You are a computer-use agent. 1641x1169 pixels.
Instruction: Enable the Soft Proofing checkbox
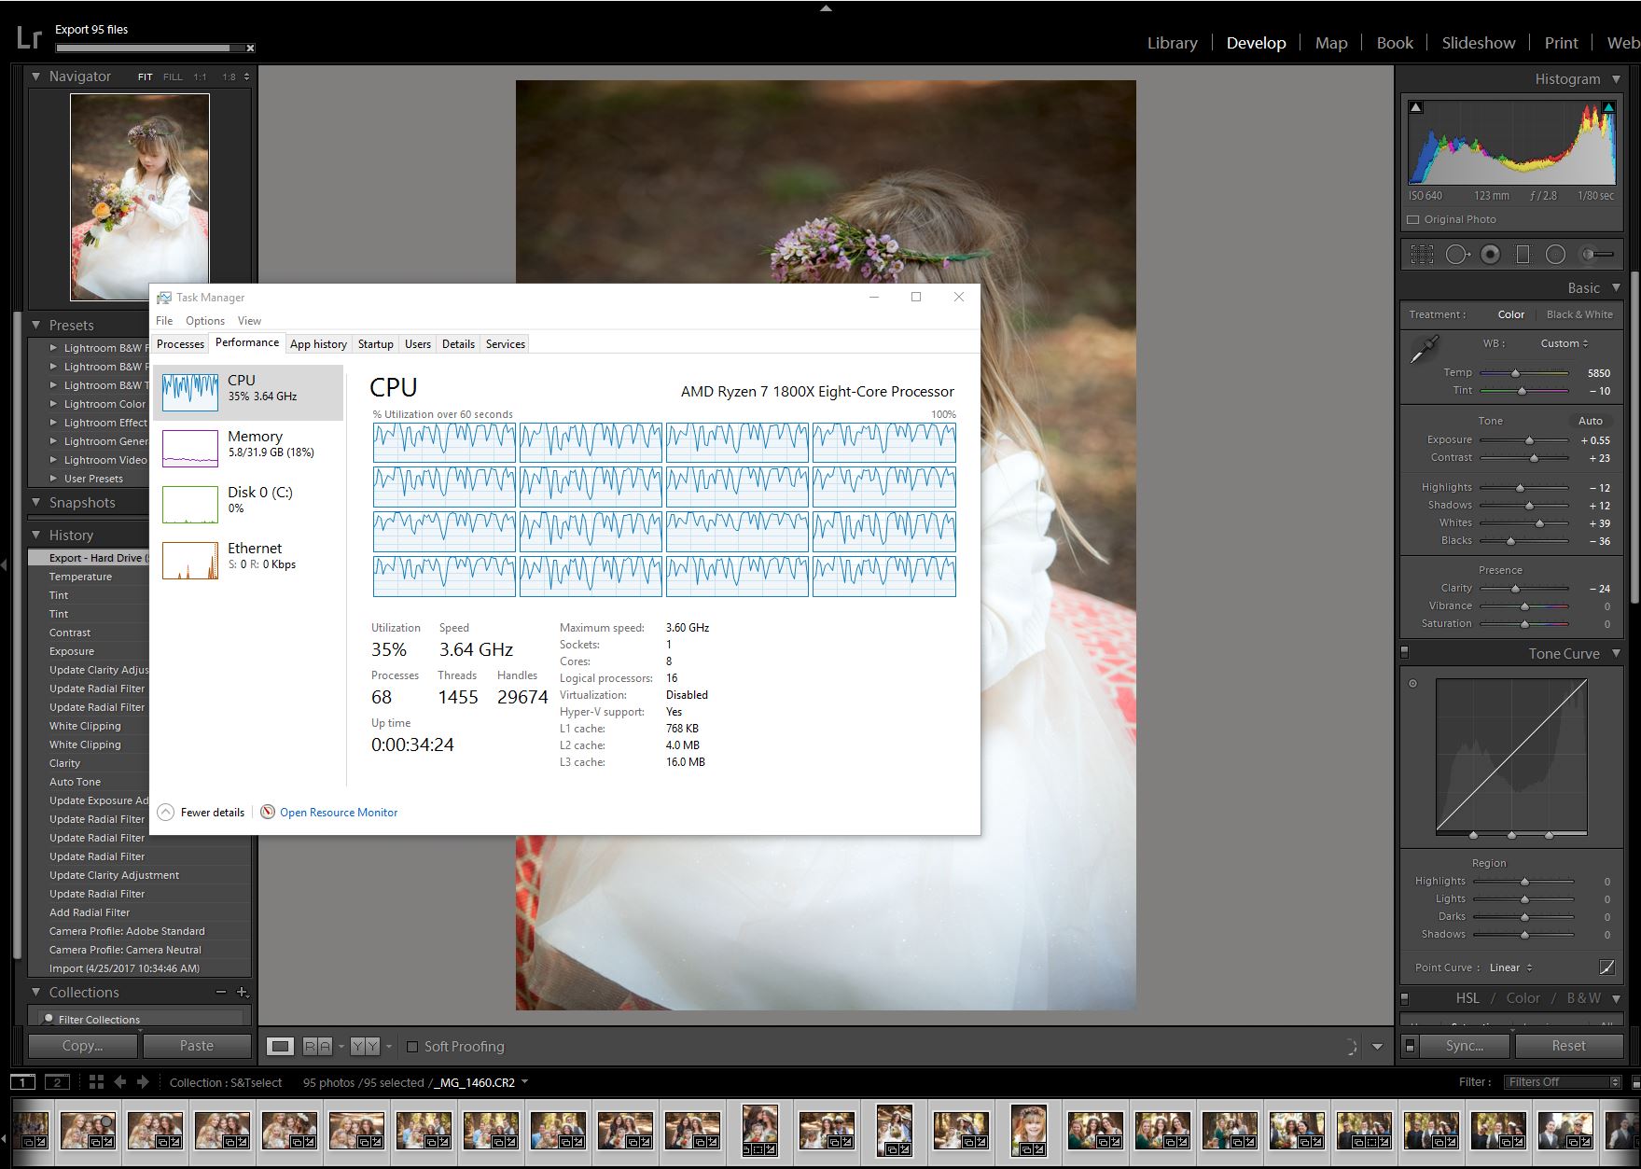tap(411, 1047)
